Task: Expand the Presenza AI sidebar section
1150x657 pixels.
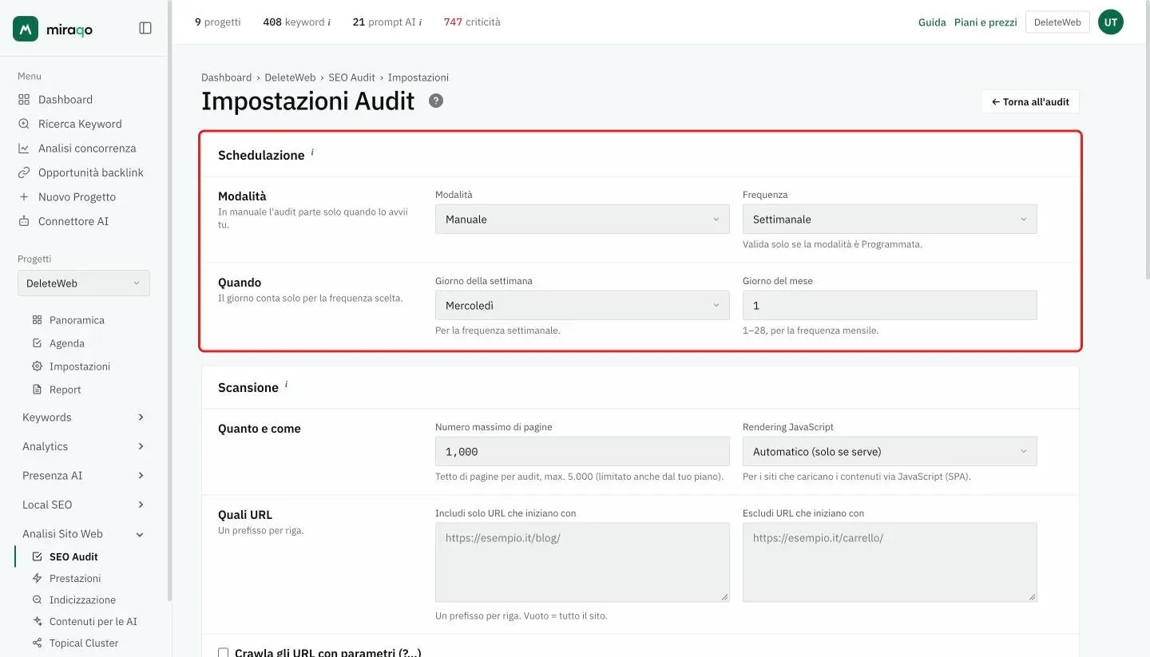Action: point(83,476)
